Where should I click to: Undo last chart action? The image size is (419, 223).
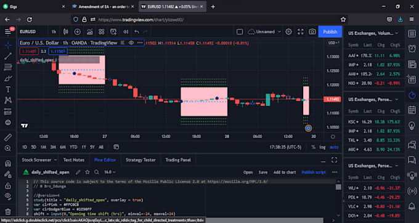click(x=137, y=32)
